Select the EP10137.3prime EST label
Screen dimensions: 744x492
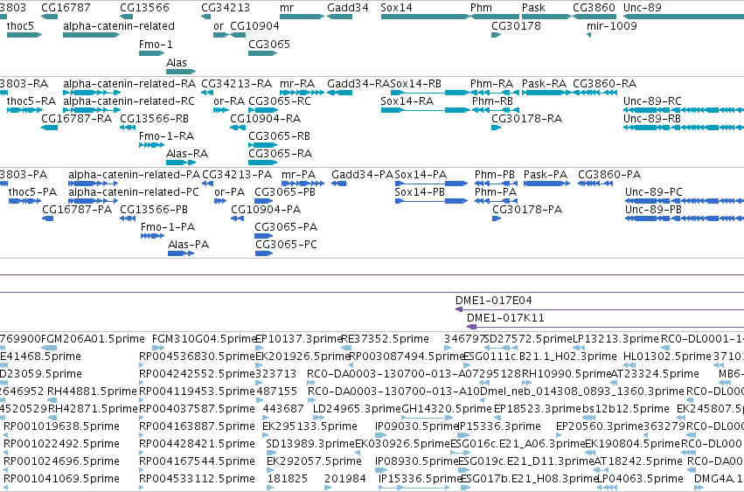click(x=298, y=339)
